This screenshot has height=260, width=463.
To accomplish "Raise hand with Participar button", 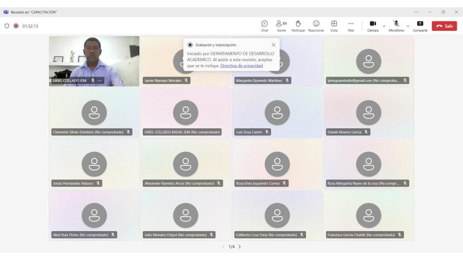I will pos(298,26).
